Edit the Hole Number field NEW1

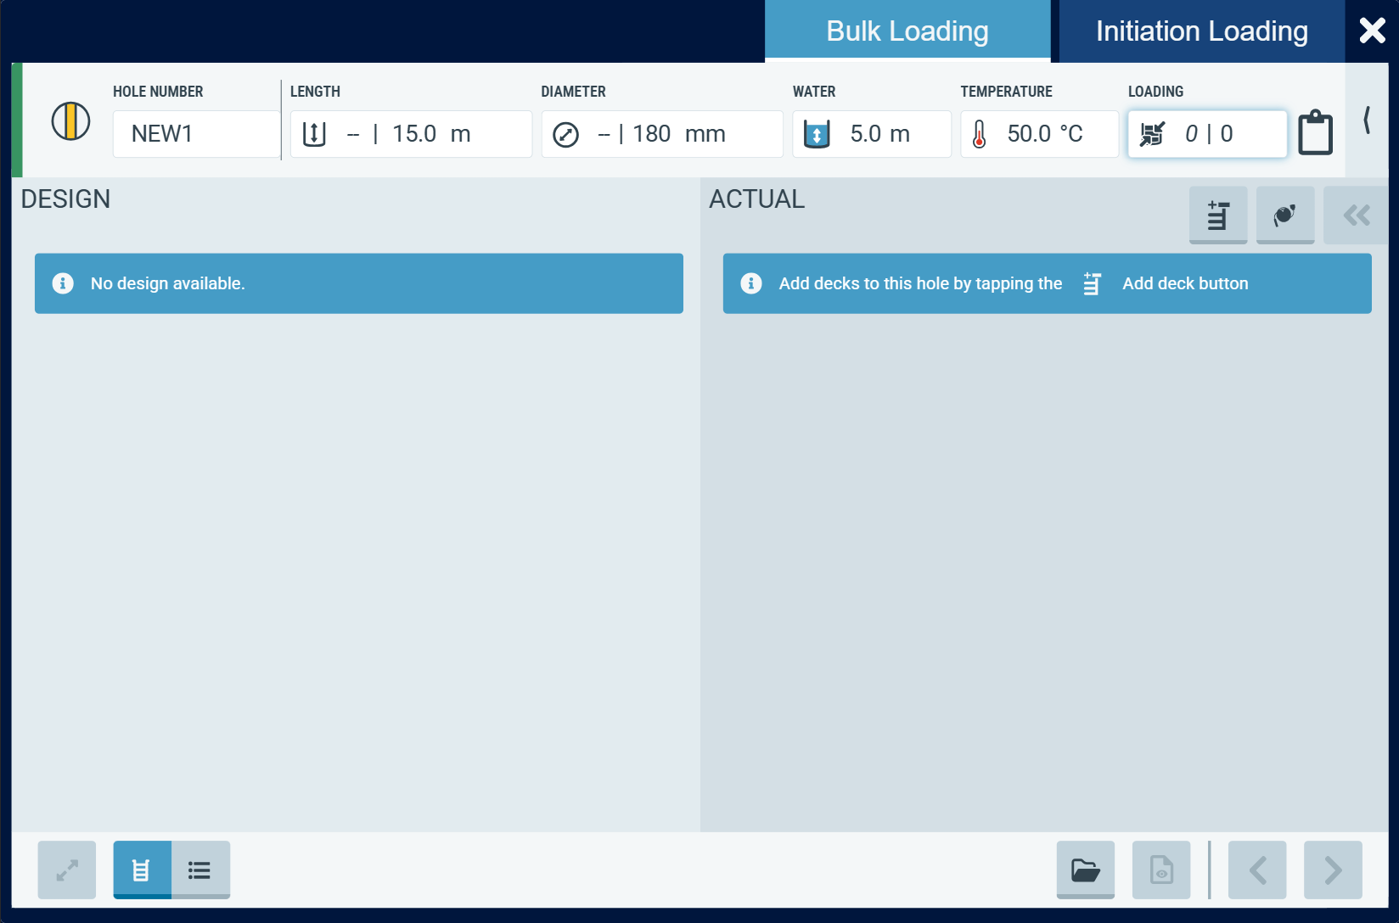click(196, 134)
